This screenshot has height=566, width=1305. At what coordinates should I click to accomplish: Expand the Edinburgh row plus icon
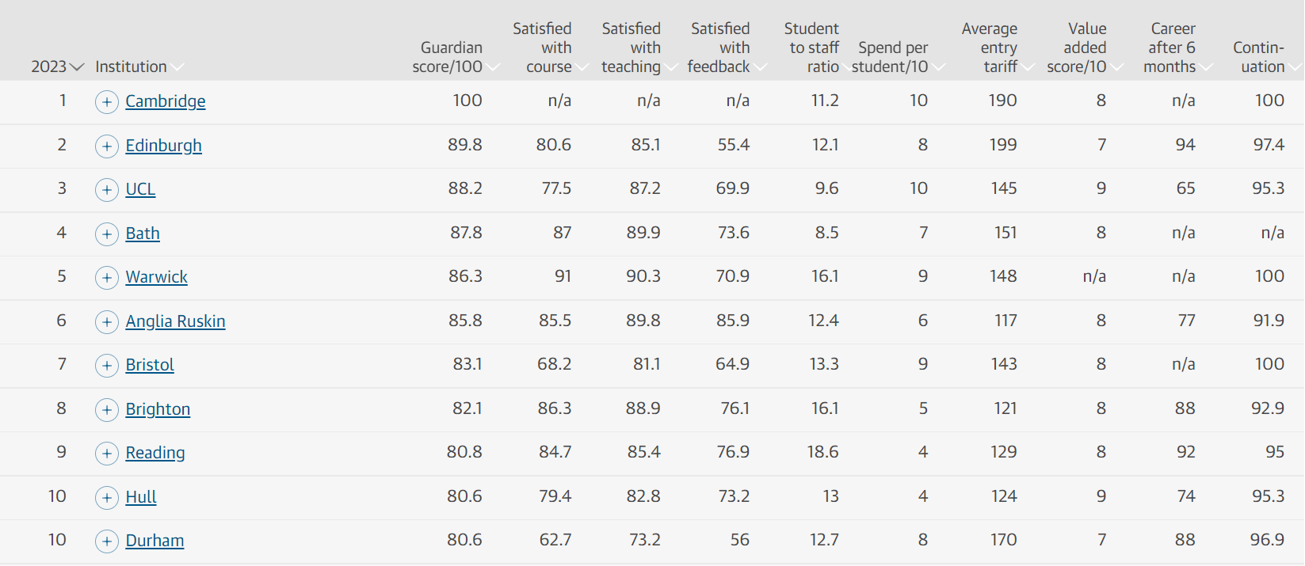[x=107, y=146]
